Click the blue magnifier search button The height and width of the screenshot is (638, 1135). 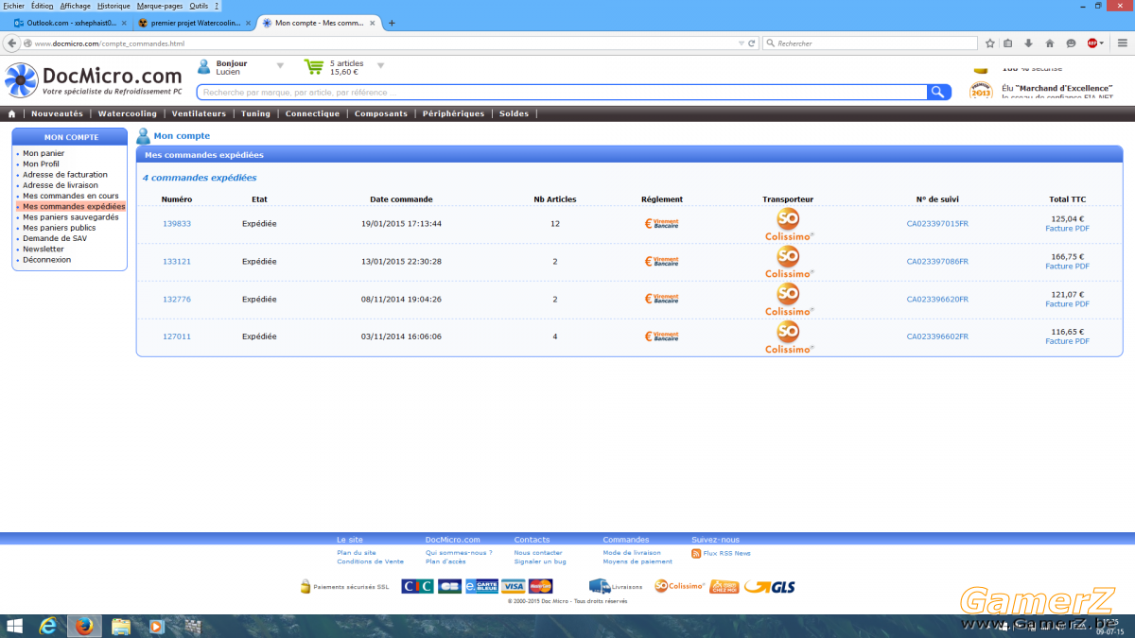coord(938,92)
